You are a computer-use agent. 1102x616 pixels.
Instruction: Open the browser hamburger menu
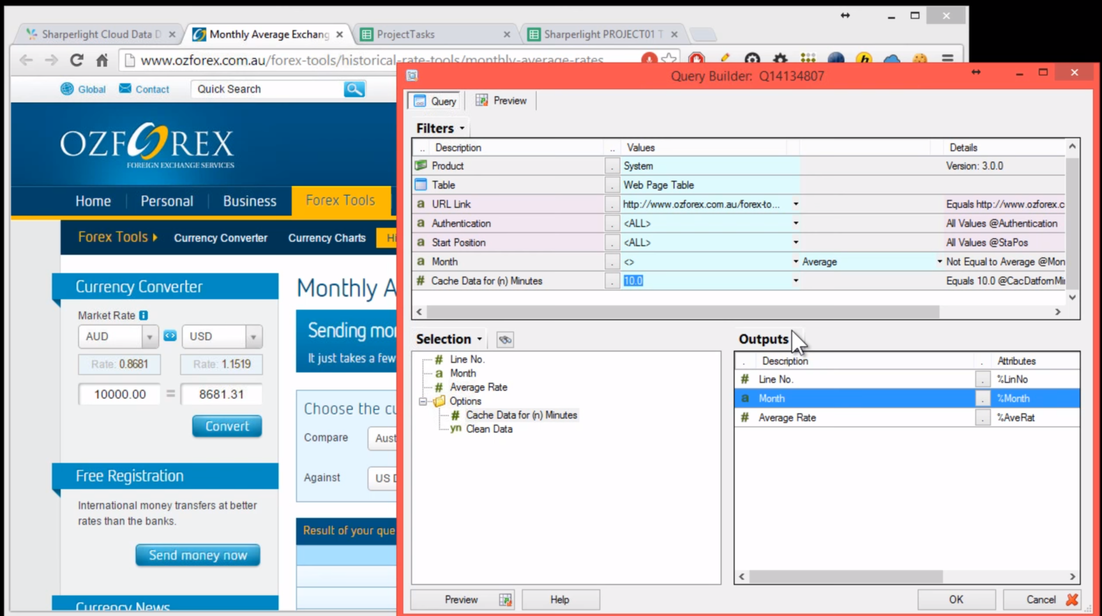click(x=947, y=60)
